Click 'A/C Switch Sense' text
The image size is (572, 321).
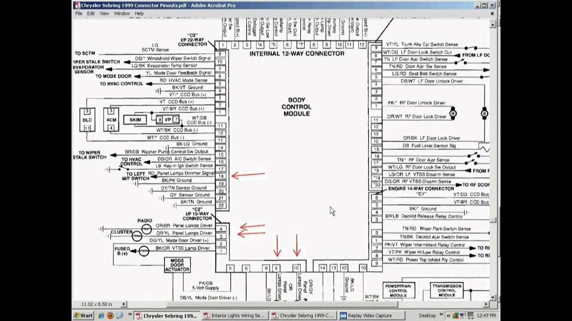[x=193, y=158]
